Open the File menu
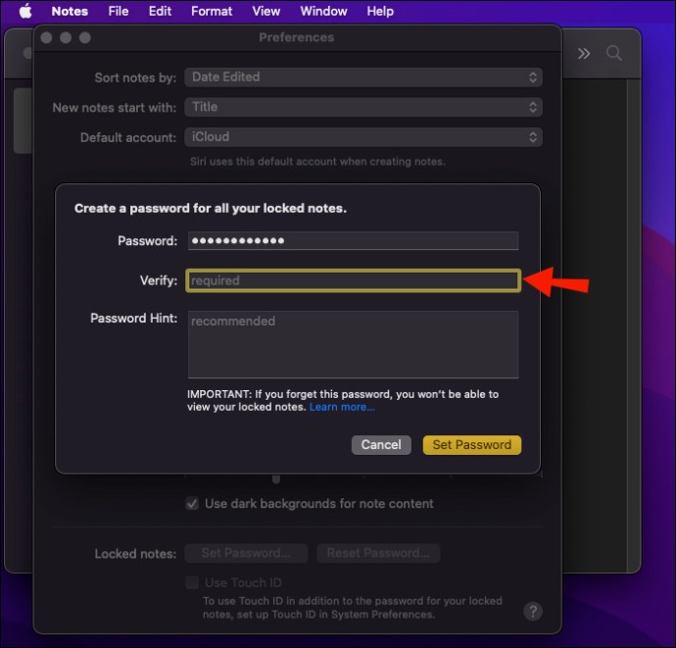Viewport: 676px width, 648px height. pyautogui.click(x=119, y=11)
